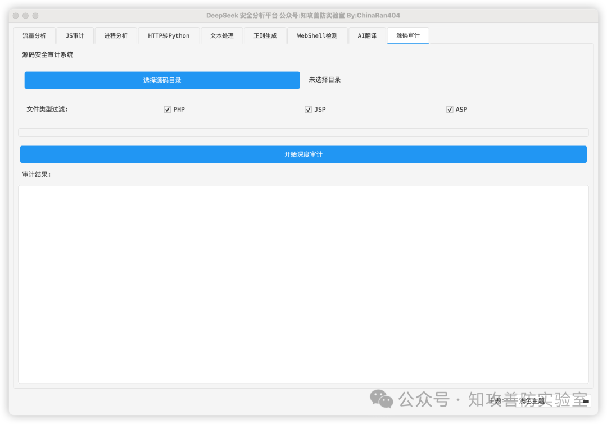Open the 浅色主题 theme dropdown
Screen dimensions: 607x424
coord(554,401)
